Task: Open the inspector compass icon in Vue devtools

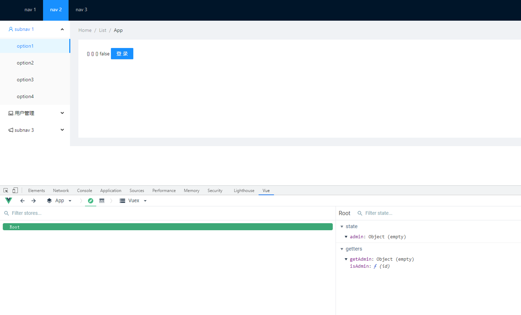Action: tap(91, 201)
